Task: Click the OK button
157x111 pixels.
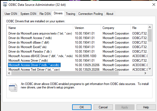Action: coord(82,107)
